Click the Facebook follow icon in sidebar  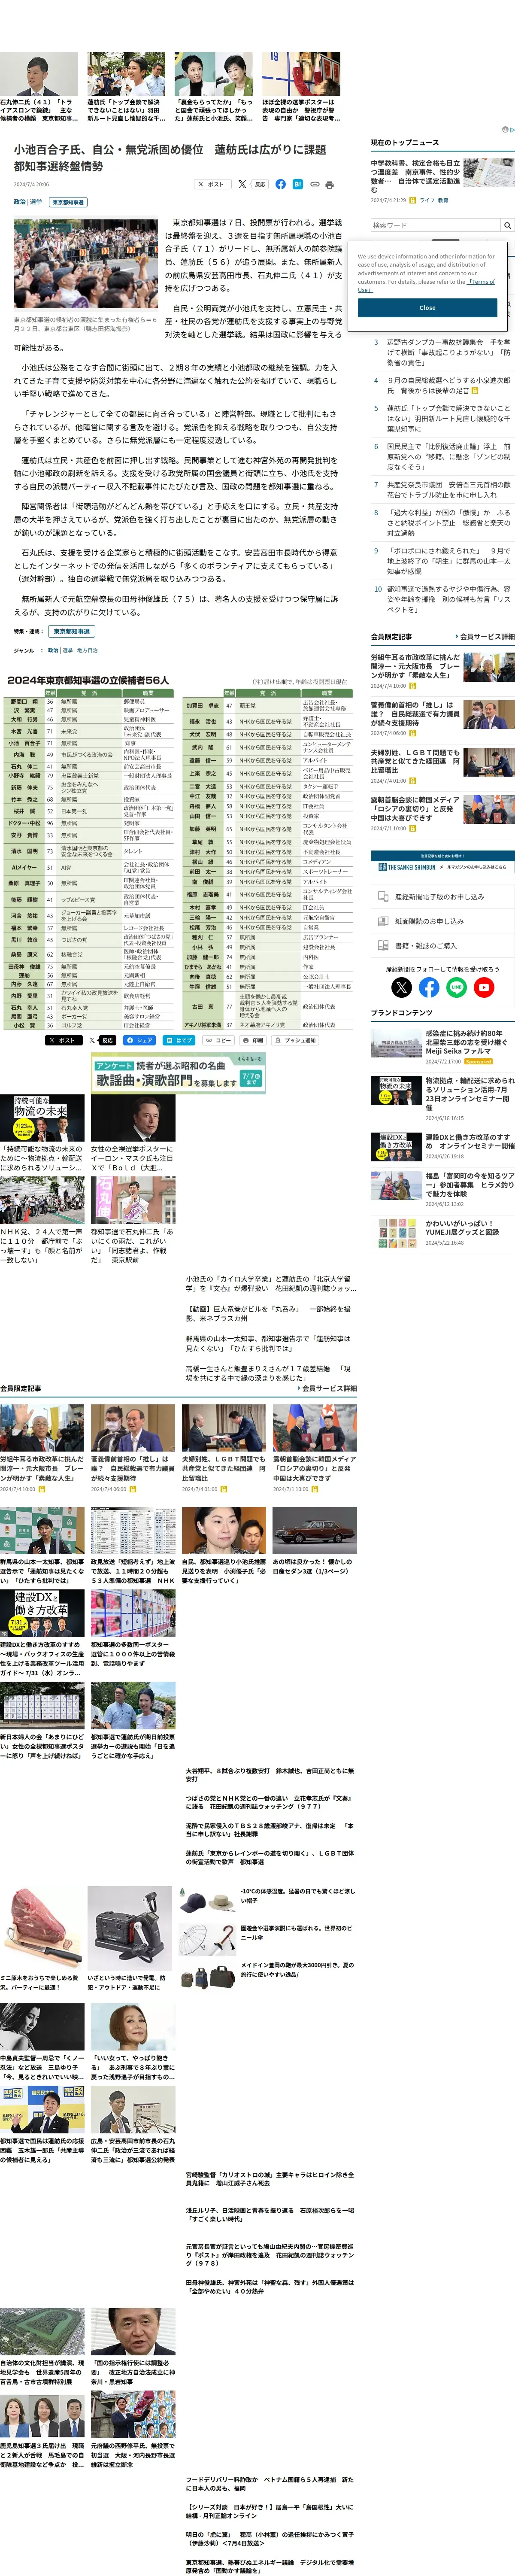[429, 987]
